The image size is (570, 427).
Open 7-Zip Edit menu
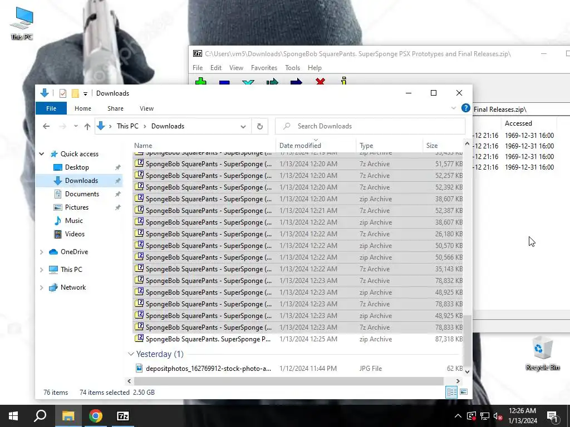(215, 68)
